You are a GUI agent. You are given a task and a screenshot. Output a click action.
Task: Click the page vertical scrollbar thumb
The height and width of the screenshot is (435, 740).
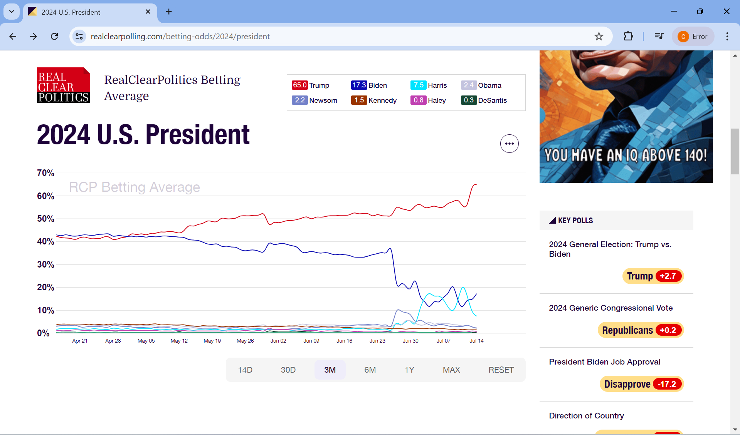tap(735, 152)
